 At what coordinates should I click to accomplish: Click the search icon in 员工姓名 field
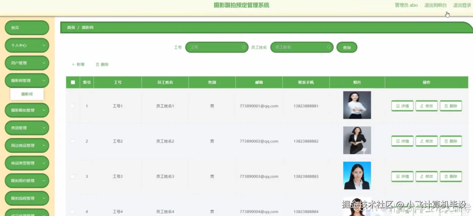(x=329, y=47)
